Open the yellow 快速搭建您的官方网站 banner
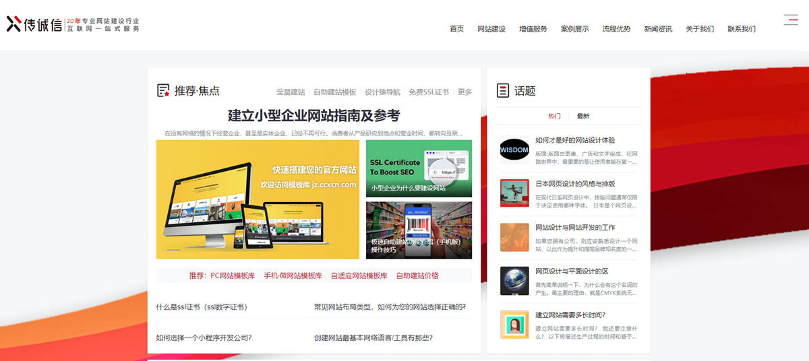The image size is (809, 361). tap(258, 199)
